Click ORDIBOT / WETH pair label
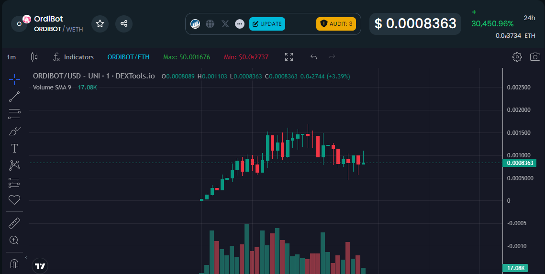The height and width of the screenshot is (274, 545). coord(58,29)
